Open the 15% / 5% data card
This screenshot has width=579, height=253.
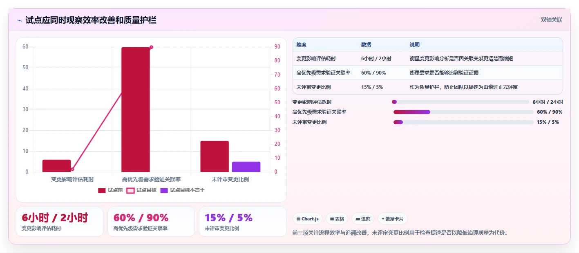pos(243,222)
